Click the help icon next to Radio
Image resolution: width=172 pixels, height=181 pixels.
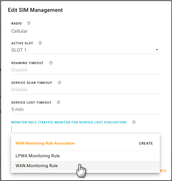click(x=29, y=23)
